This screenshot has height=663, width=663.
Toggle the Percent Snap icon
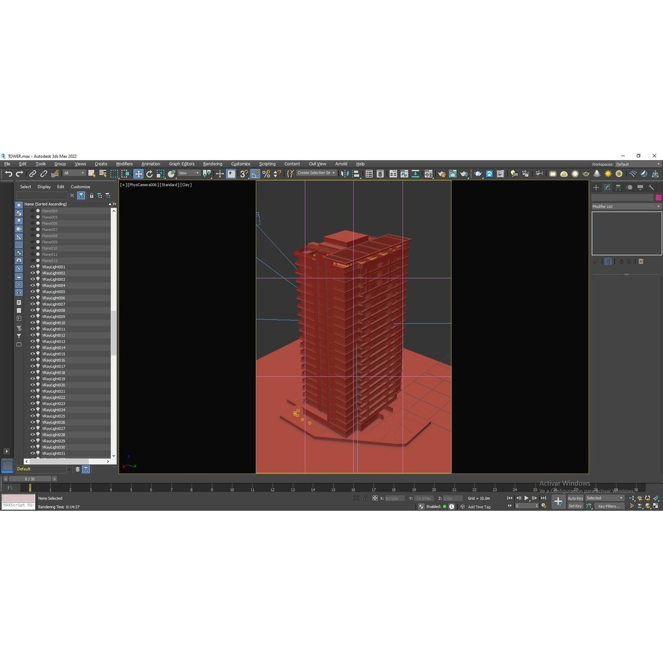(266, 174)
